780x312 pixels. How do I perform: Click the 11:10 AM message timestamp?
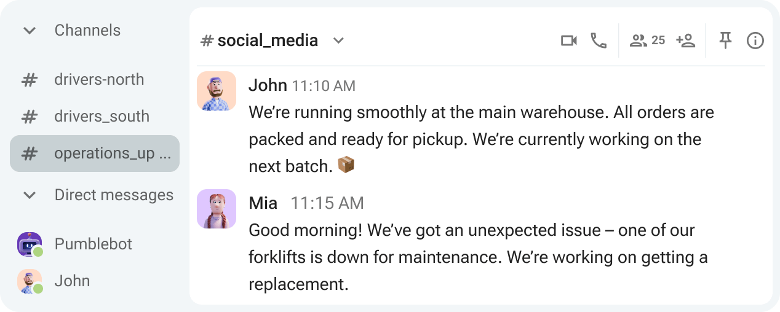point(324,85)
